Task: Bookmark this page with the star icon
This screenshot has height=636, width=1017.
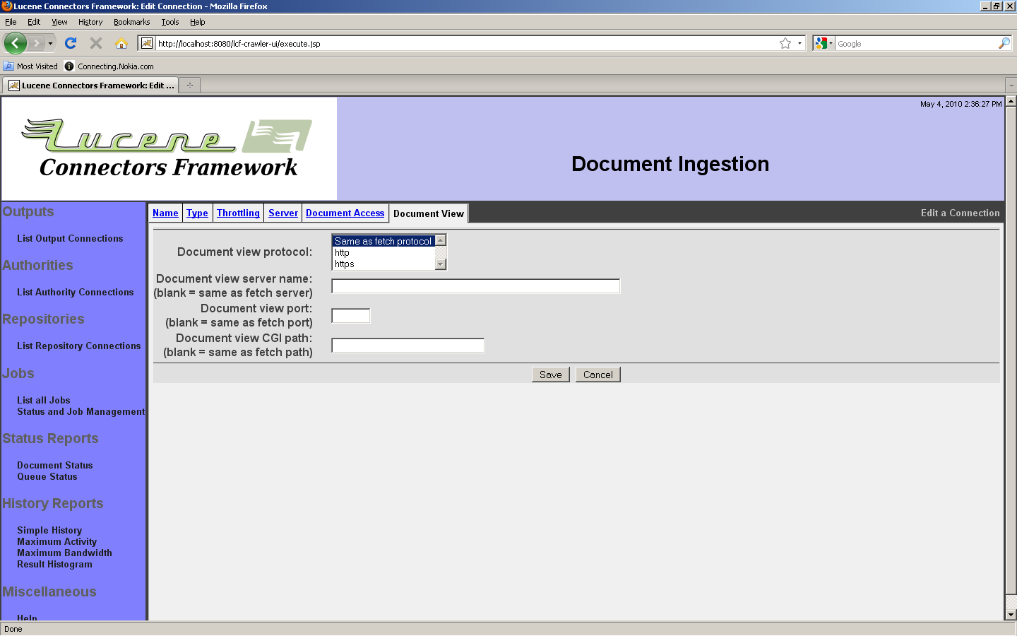Action: (x=785, y=43)
